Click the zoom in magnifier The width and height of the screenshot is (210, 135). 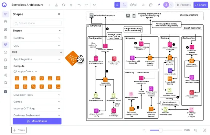195,130
